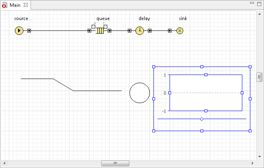Select the delay clock block icon
This screenshot has height=168, width=264.
140,31
